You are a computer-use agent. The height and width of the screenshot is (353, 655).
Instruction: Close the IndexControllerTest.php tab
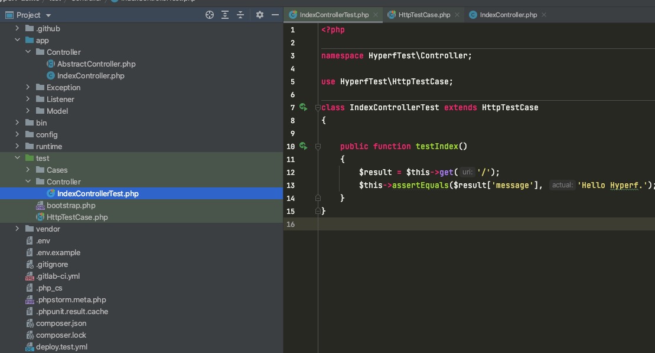tap(376, 15)
